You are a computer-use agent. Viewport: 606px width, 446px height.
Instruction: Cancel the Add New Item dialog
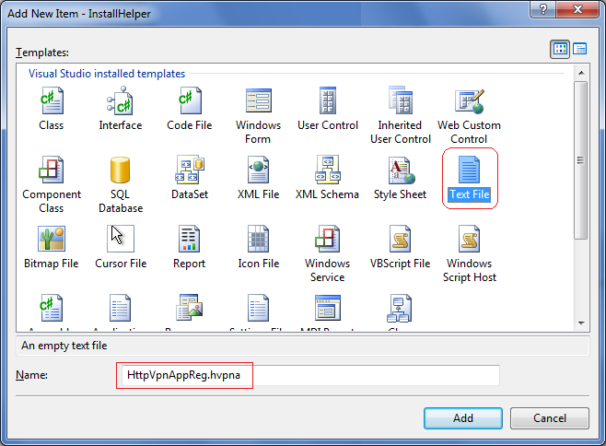click(x=550, y=418)
